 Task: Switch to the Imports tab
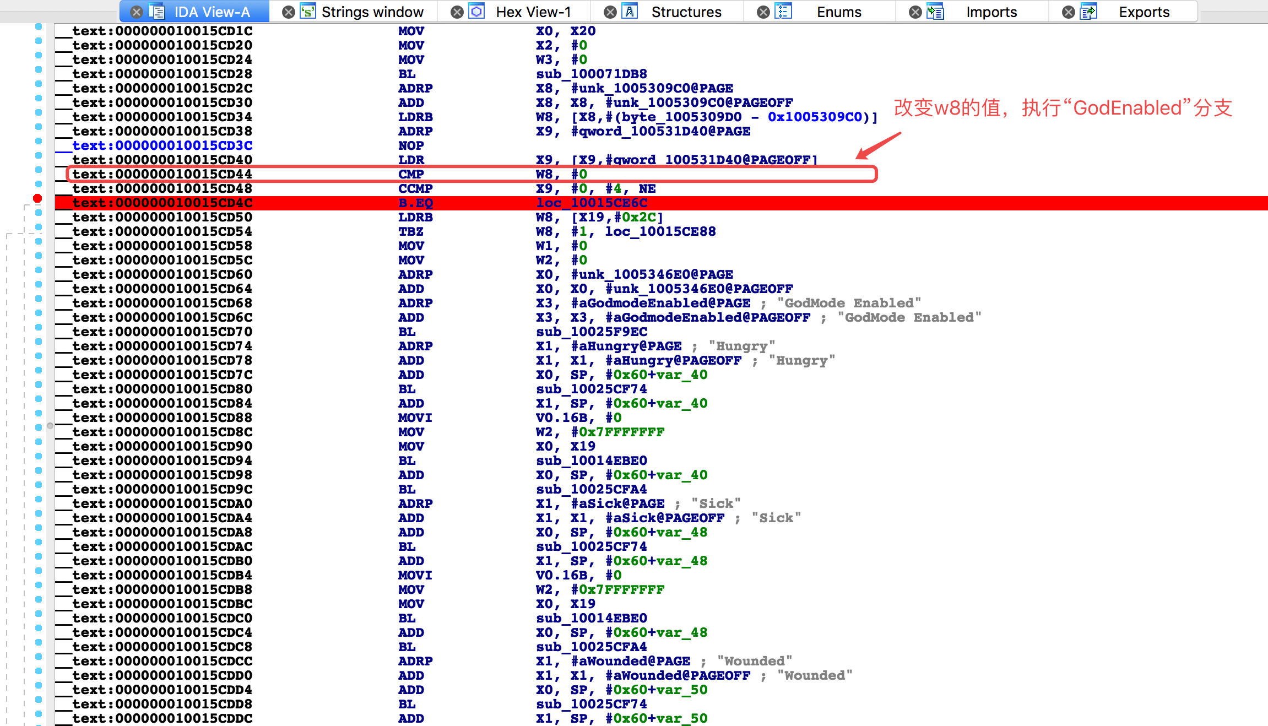pyautogui.click(x=991, y=12)
